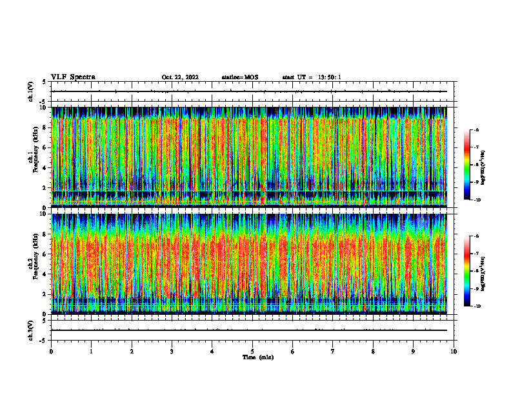Click the "-10" tick on ch.1 color bar
The height and width of the screenshot is (394, 511).
(477, 200)
